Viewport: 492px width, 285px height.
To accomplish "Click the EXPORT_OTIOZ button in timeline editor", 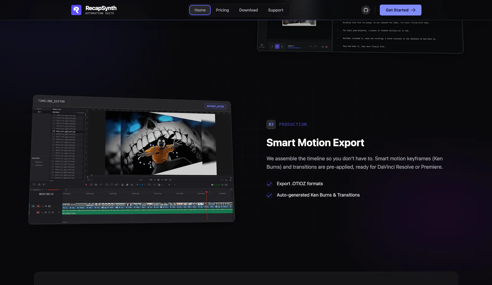I will [x=216, y=106].
